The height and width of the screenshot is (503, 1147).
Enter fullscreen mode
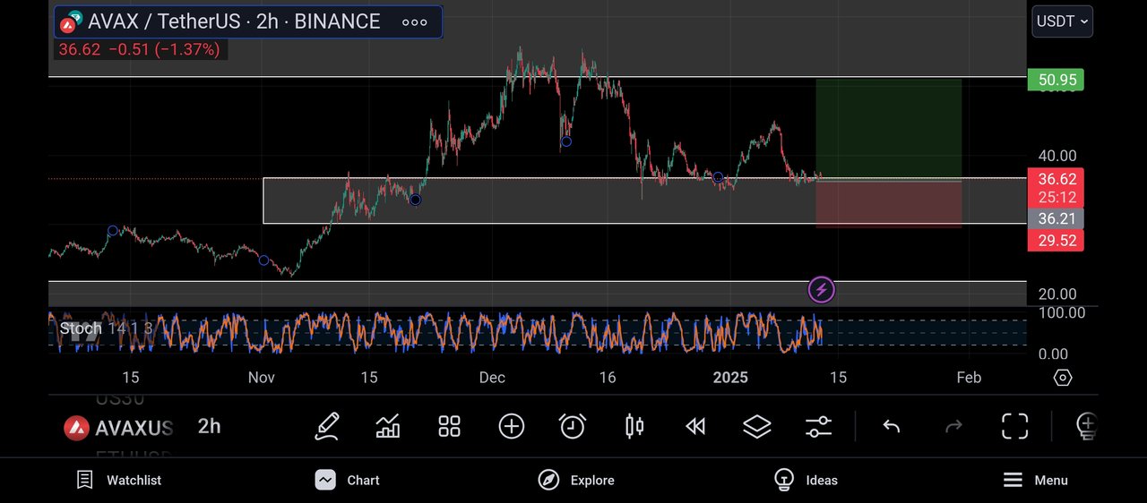pyautogui.click(x=1014, y=427)
